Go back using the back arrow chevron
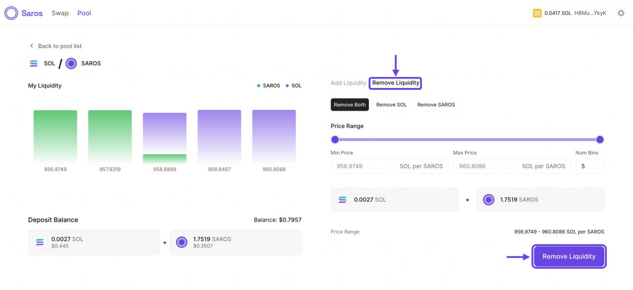Screen dimensions: 633x290 (32, 46)
